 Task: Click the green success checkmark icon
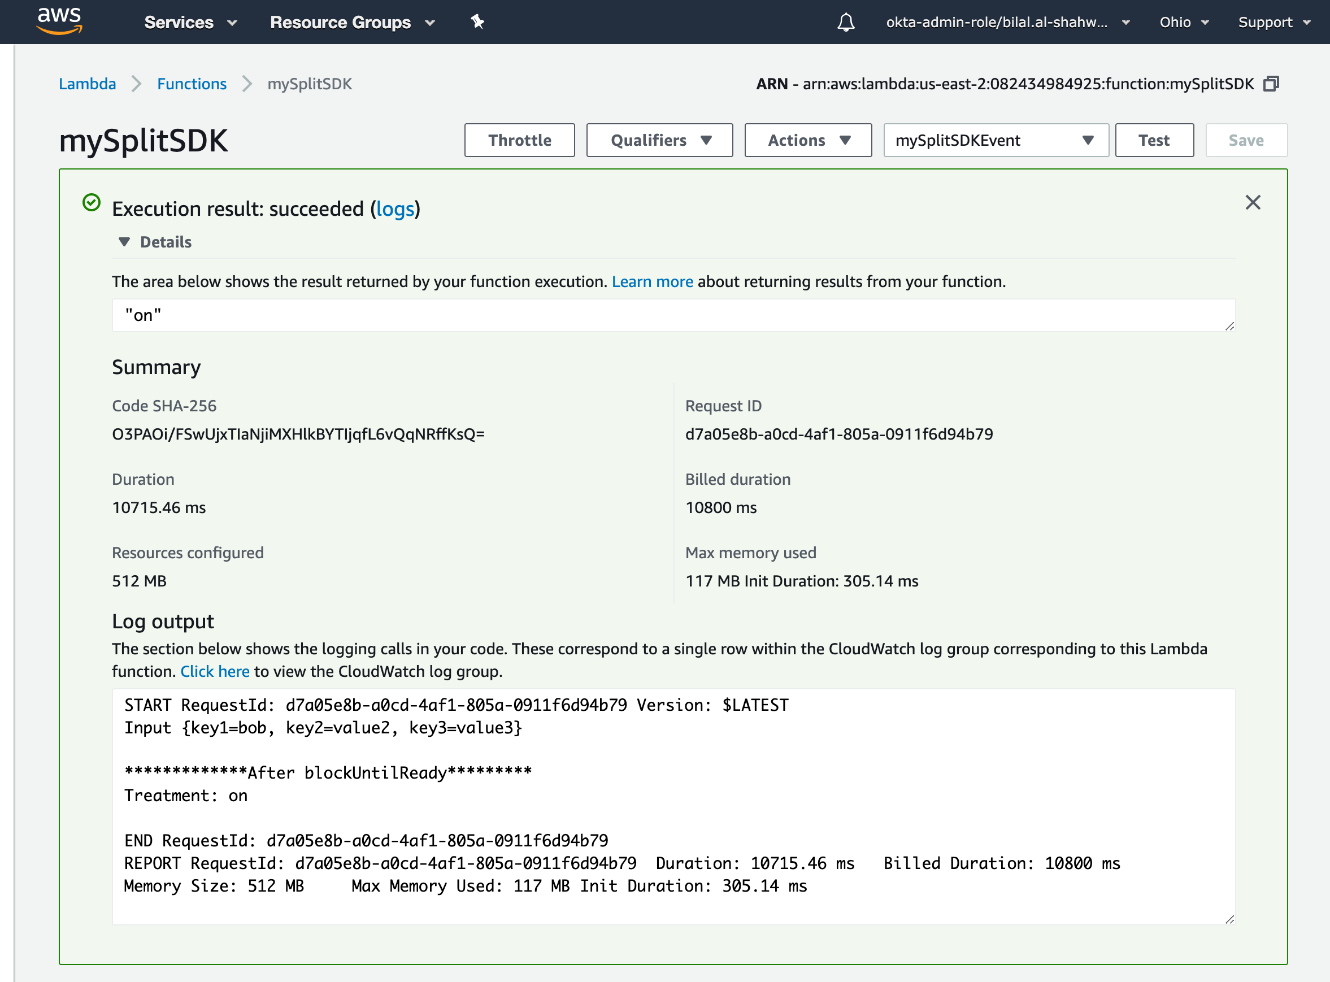(x=92, y=203)
